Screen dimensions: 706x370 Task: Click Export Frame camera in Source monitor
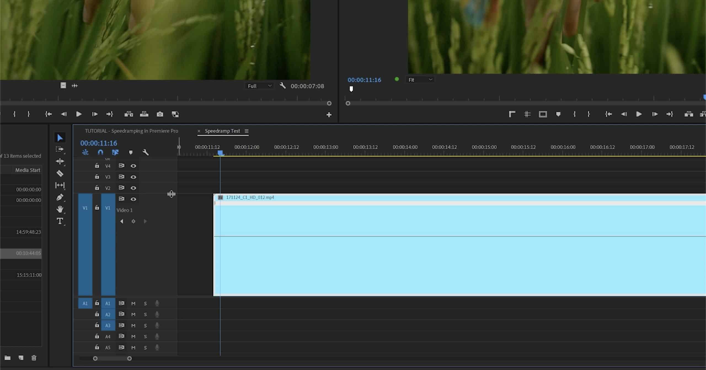pyautogui.click(x=160, y=114)
